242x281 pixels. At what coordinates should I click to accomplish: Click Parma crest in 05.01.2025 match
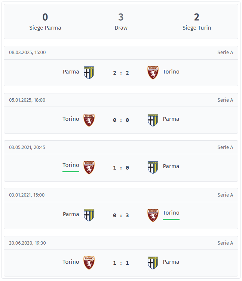(x=153, y=120)
